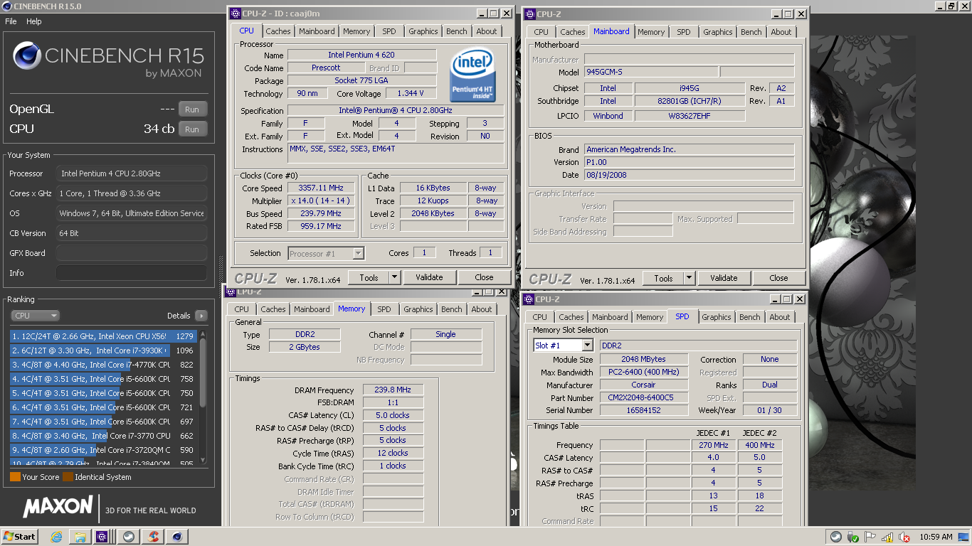Click DRAM Frequency value 239.8 MHz

393,390
